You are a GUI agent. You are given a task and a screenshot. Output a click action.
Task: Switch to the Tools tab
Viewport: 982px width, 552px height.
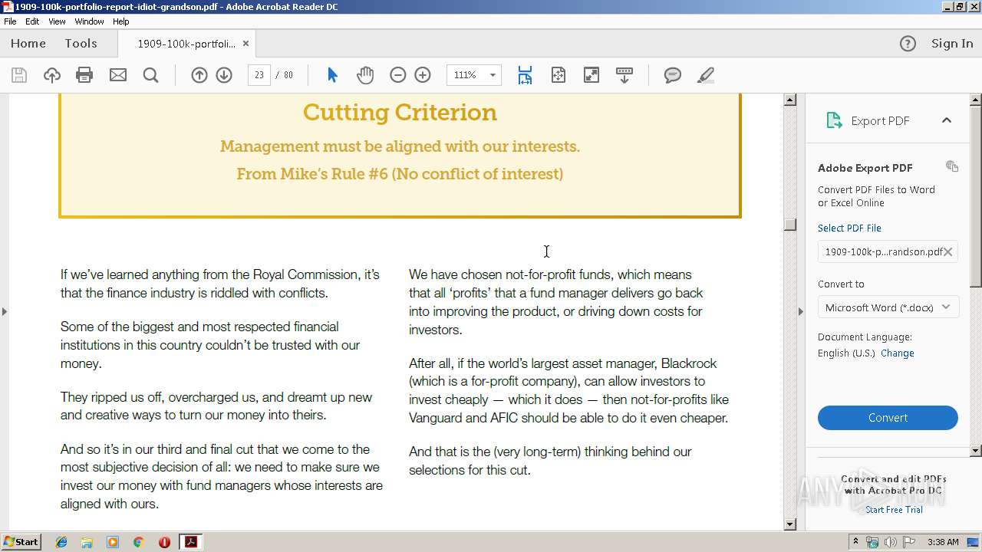81,44
